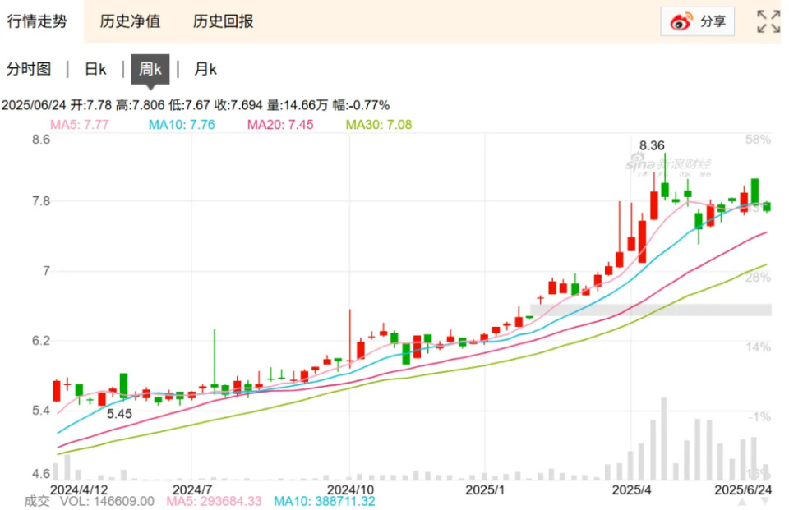The height and width of the screenshot is (510, 789).
Task: Click the 14% right axis label
Action: (x=758, y=347)
